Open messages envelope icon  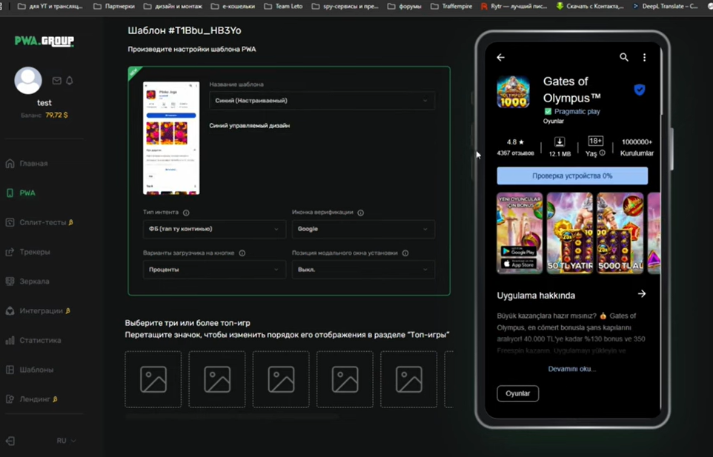(57, 81)
